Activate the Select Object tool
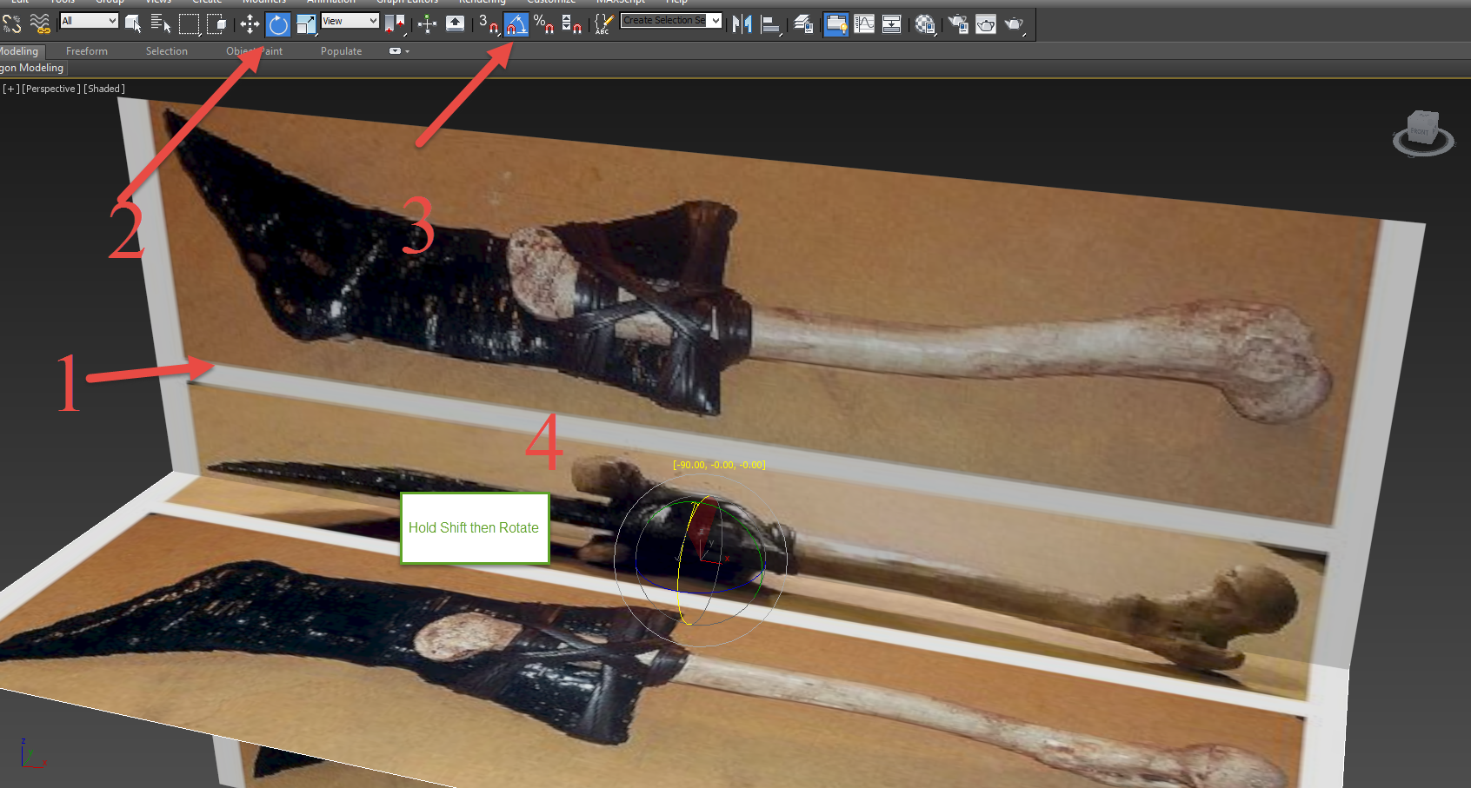The image size is (1471, 788). (132, 23)
